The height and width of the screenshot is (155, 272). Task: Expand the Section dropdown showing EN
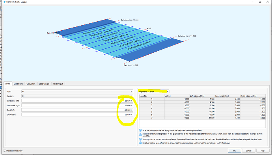tap(77, 96)
